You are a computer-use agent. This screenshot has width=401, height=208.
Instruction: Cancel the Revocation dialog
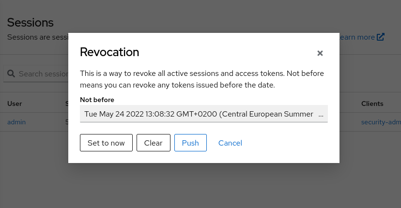pyautogui.click(x=230, y=143)
